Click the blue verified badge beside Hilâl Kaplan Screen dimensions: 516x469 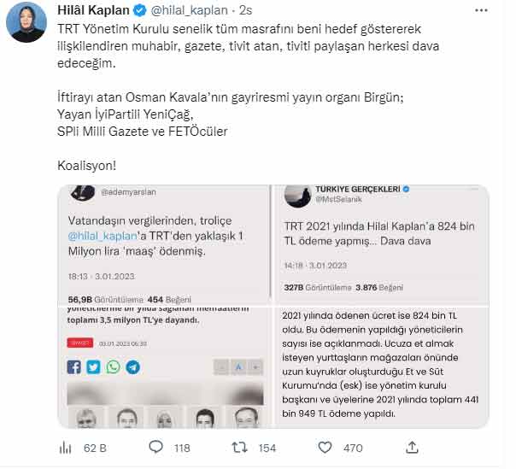(139, 10)
